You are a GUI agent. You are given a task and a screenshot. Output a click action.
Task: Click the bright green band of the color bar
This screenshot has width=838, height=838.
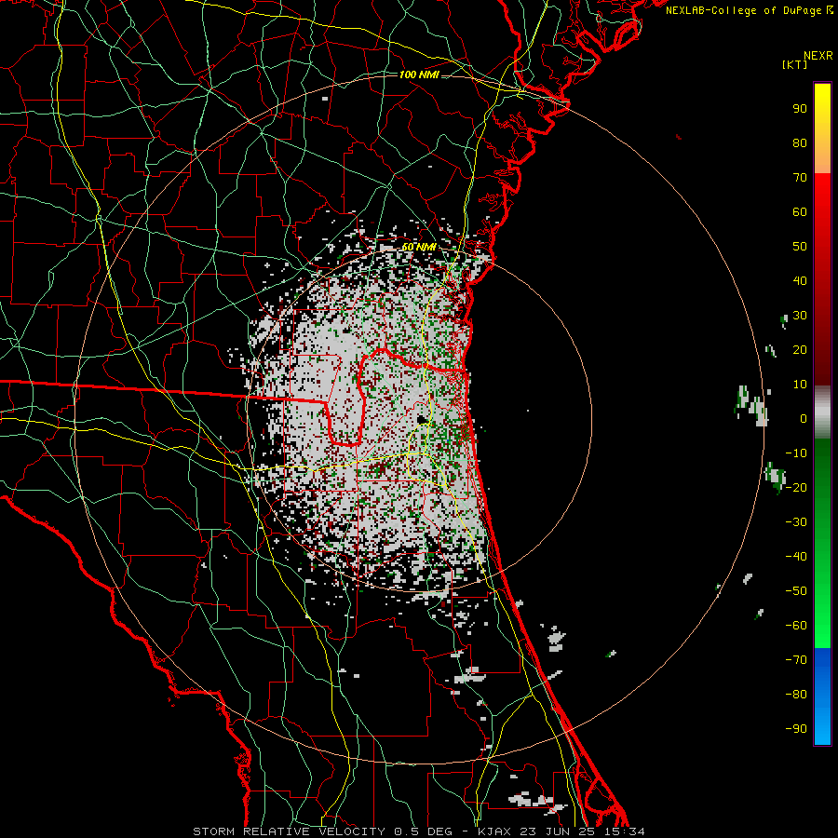822,615
